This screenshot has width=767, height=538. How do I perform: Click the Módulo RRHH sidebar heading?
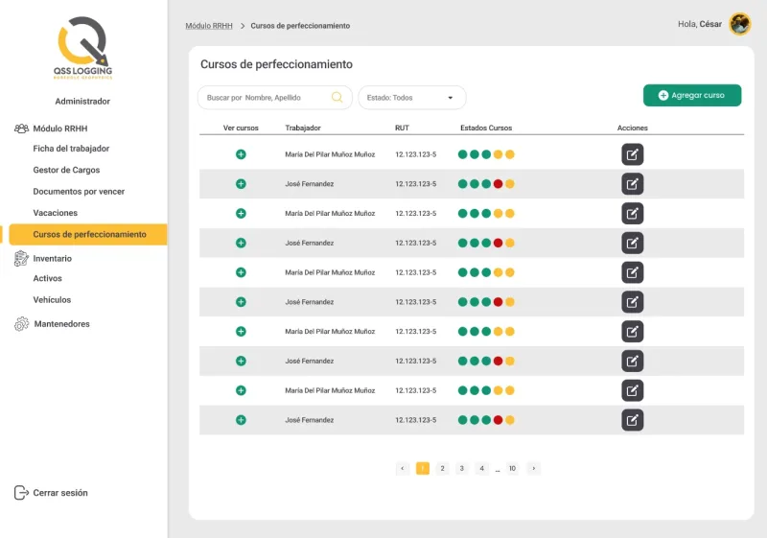pos(60,129)
